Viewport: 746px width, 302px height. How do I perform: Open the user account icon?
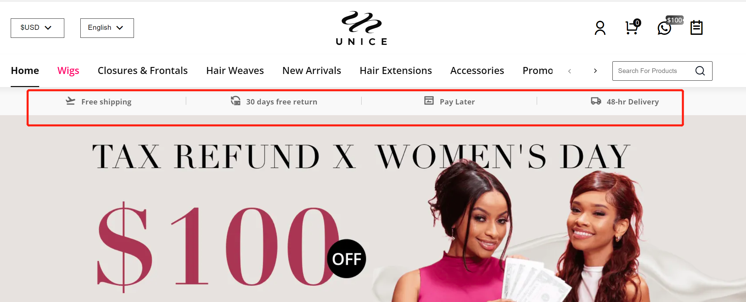click(x=600, y=28)
